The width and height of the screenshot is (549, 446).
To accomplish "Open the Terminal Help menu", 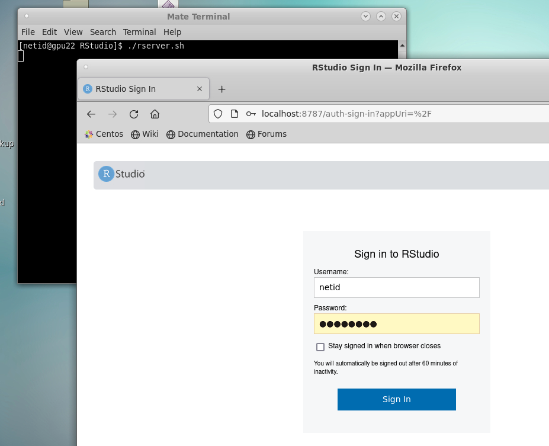I will [x=172, y=32].
